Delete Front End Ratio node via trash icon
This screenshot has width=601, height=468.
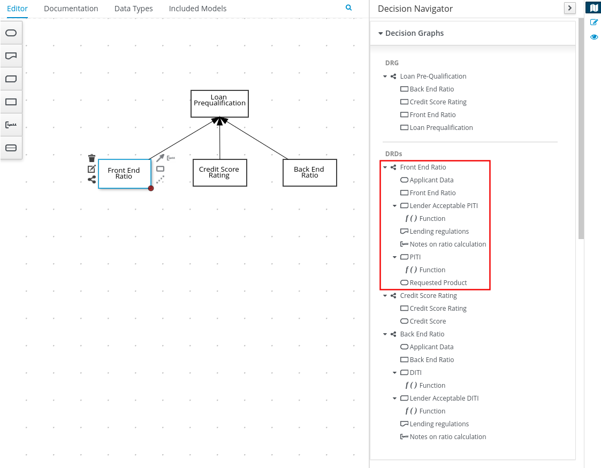(x=92, y=158)
